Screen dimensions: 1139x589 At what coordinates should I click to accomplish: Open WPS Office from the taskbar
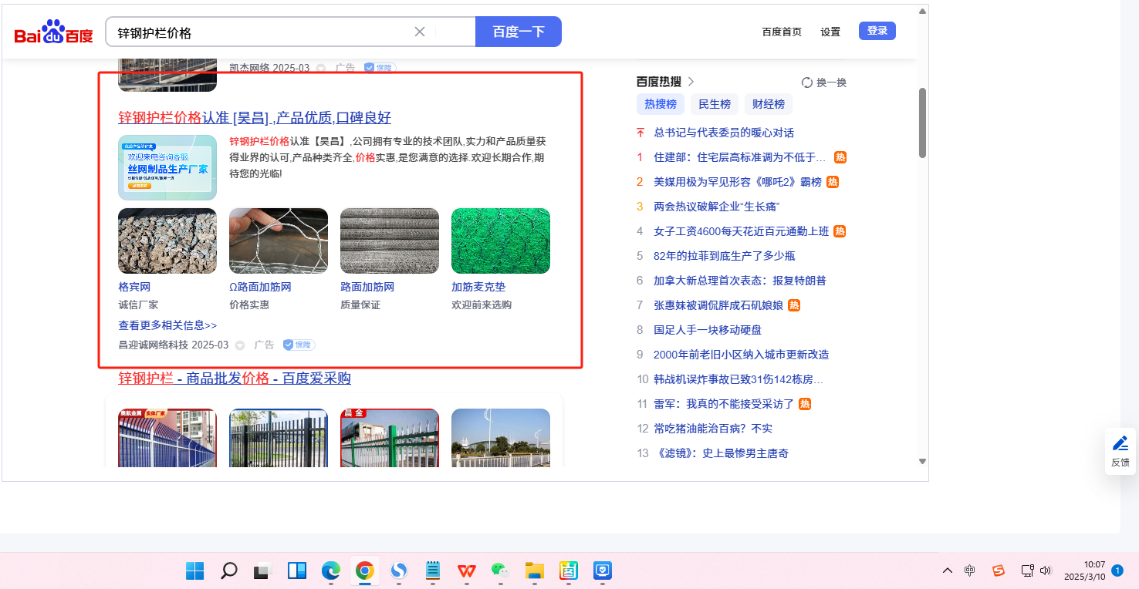tap(467, 570)
